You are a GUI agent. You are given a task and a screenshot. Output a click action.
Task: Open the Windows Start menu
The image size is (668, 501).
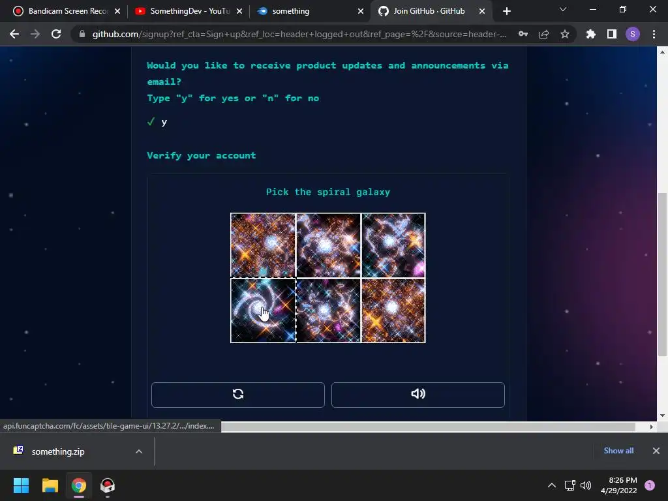click(21, 485)
